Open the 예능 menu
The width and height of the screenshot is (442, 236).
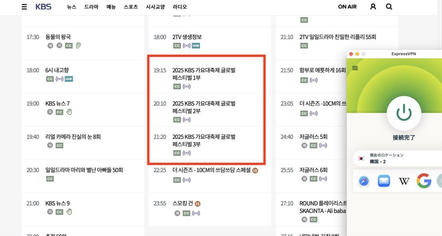click(x=111, y=7)
